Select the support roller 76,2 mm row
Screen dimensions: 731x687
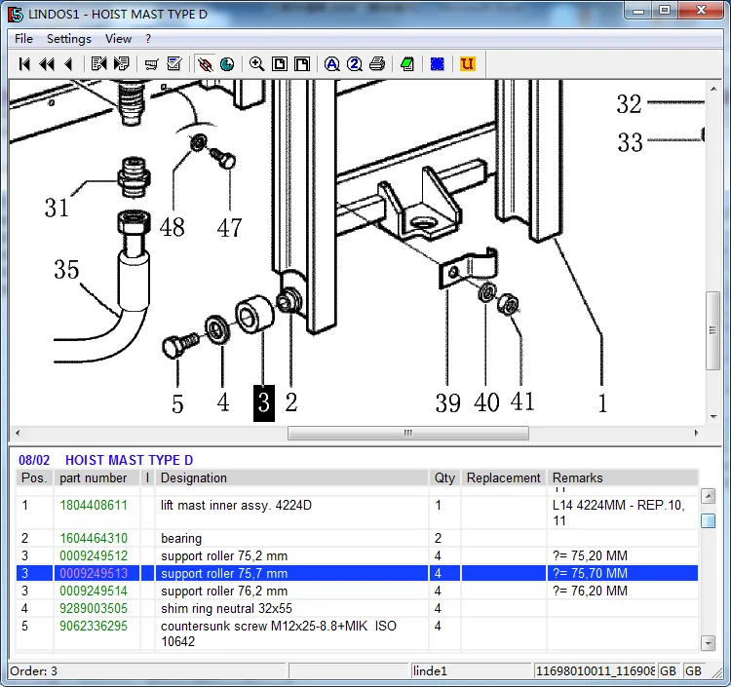point(224,591)
